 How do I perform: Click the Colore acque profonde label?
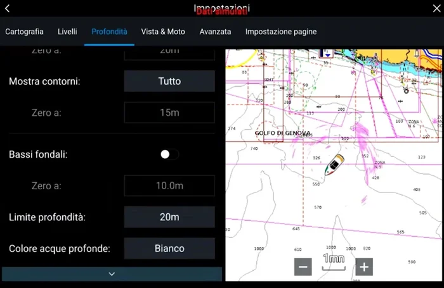coord(60,249)
